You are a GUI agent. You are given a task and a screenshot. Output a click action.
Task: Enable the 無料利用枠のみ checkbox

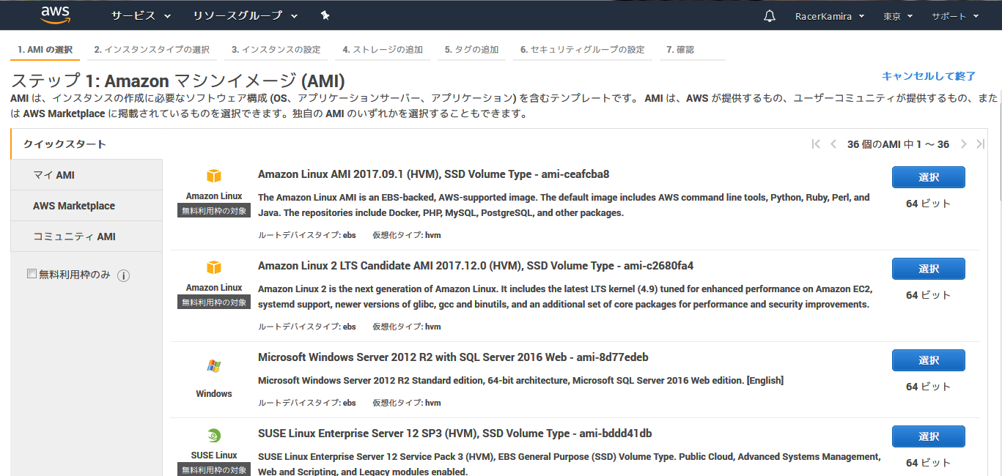pyautogui.click(x=32, y=274)
